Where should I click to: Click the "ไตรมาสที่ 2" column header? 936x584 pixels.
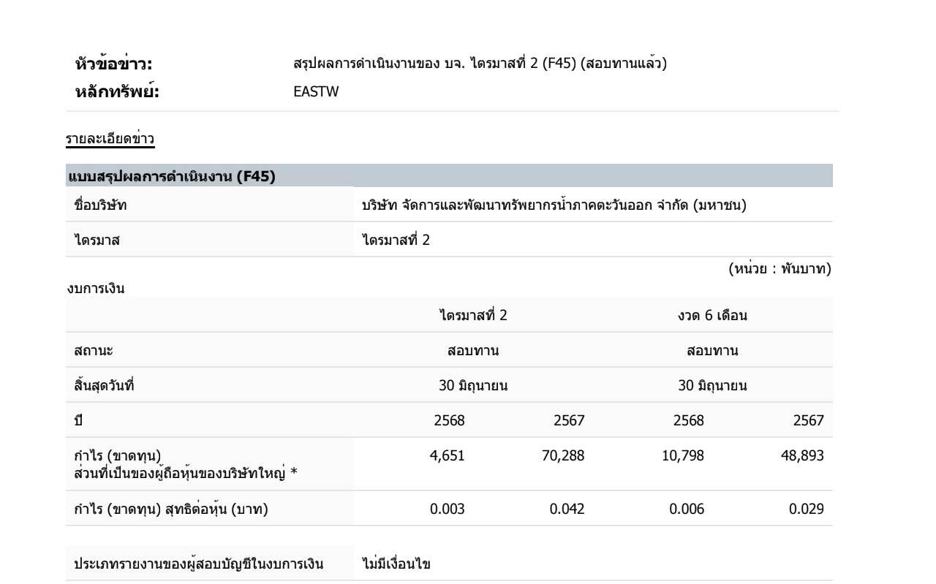tap(473, 316)
